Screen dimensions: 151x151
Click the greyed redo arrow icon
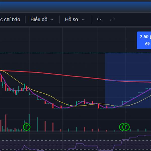pos(112,20)
